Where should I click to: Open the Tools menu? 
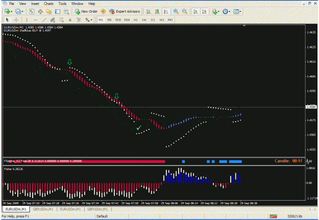pos(62,4)
